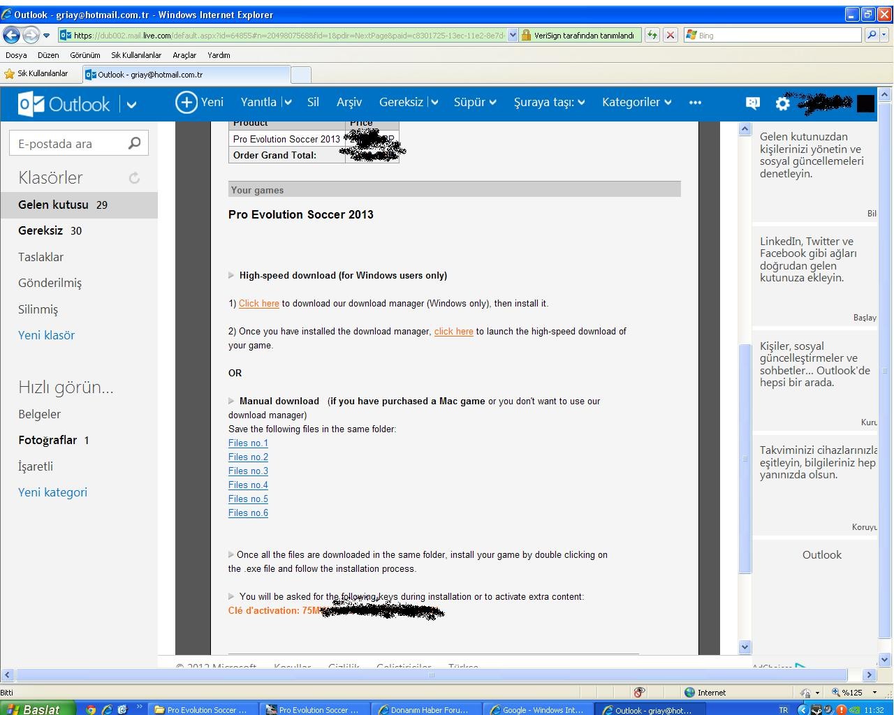
Task: Click the Internet zone globe in status bar
Action: pos(690,692)
